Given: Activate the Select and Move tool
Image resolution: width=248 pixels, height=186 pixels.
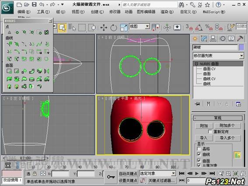Looking at the screenshot, I should tap(104, 28).
